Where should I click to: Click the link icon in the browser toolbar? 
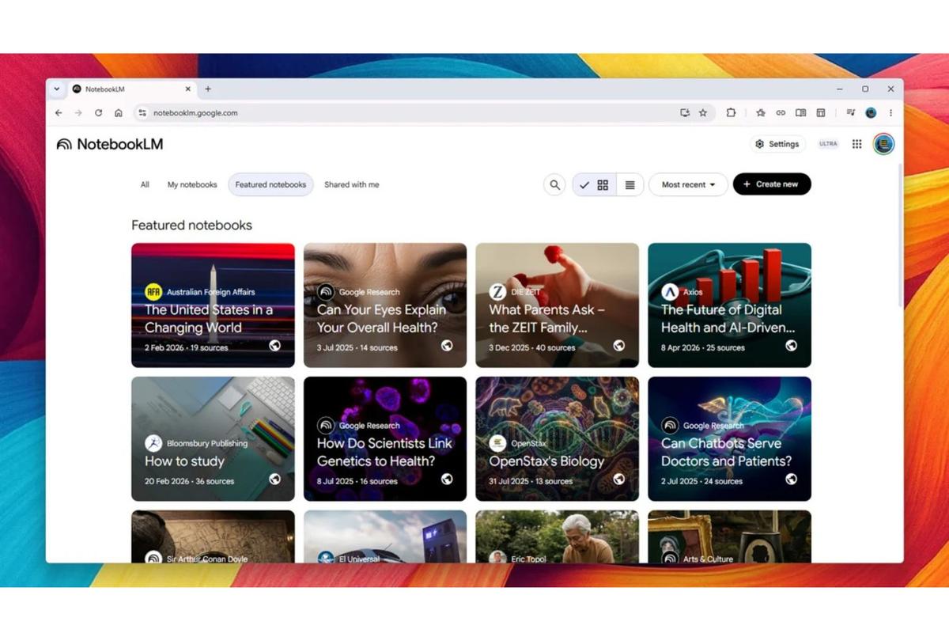coord(781,113)
